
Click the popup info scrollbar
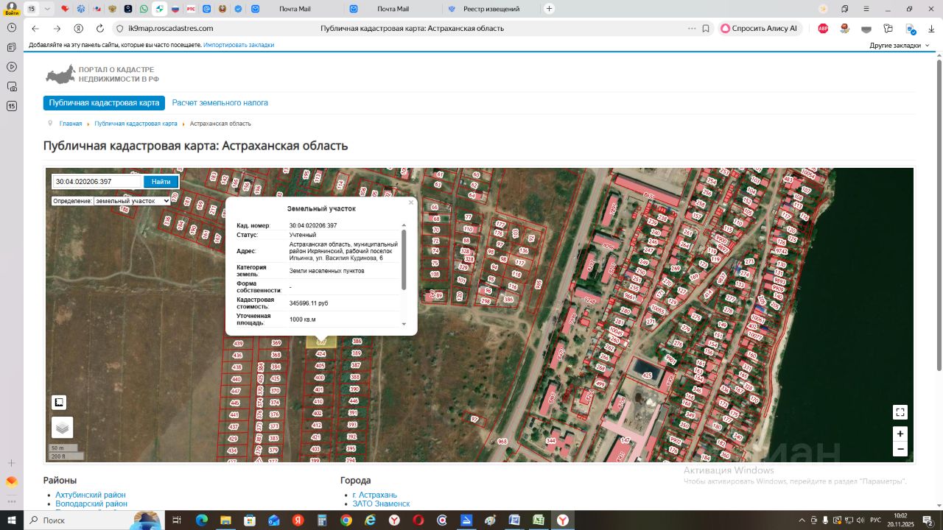(403, 259)
